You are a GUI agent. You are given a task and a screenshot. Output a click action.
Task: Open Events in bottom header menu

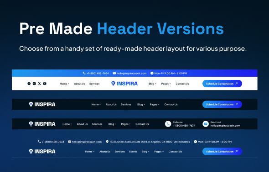click(133, 152)
